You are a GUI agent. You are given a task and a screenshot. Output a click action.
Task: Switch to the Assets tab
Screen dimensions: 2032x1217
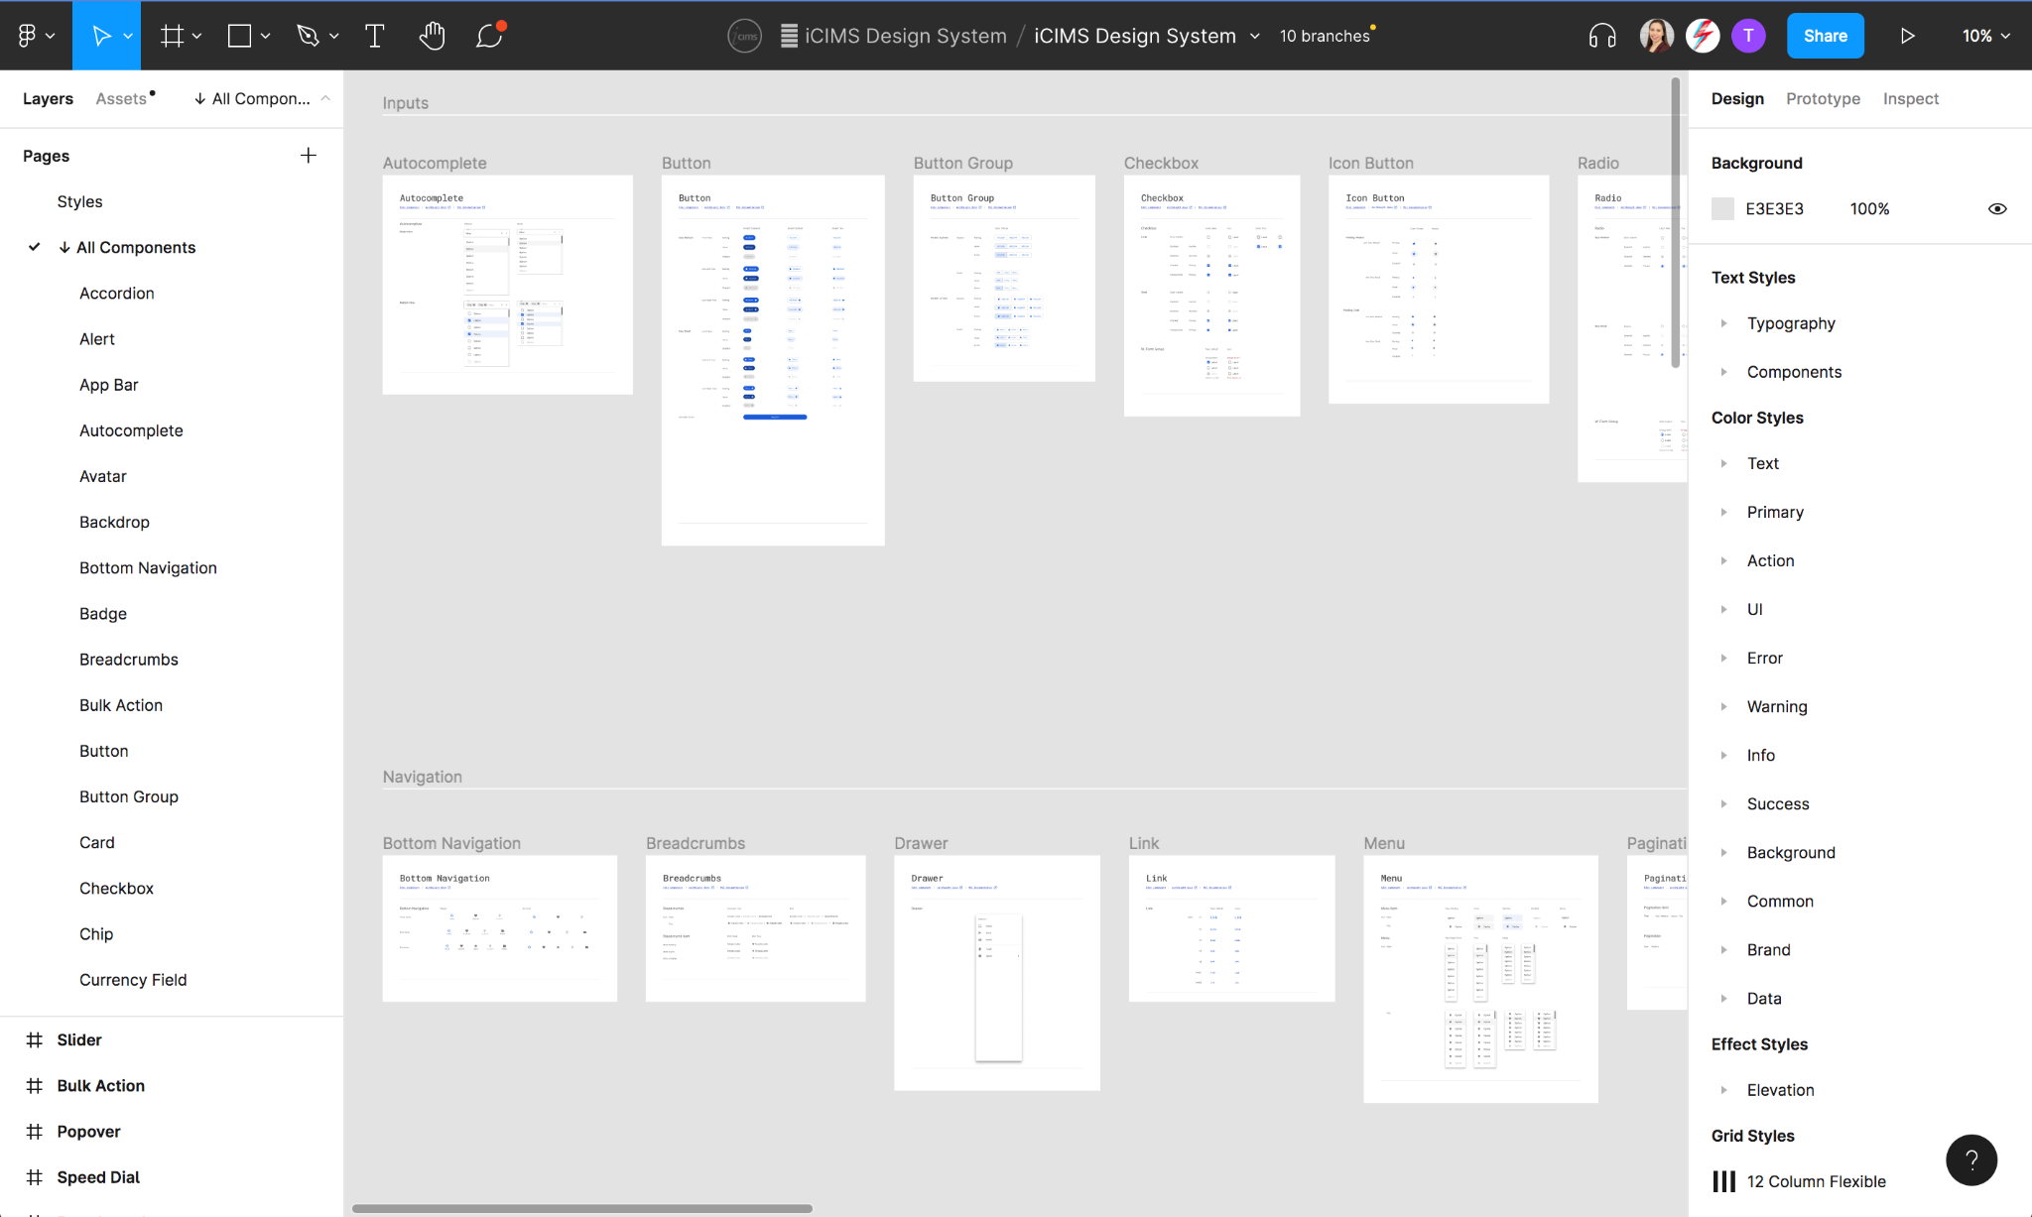click(x=121, y=98)
